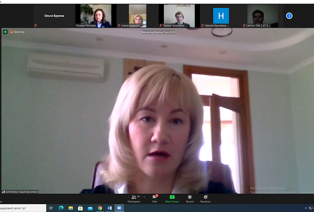The height and width of the screenshot is (212, 314).
Task: Click the Recording indicator label
Action: 17,32
